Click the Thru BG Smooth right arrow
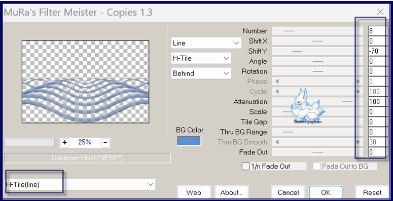This screenshot has height=201, width=393. click(358, 142)
